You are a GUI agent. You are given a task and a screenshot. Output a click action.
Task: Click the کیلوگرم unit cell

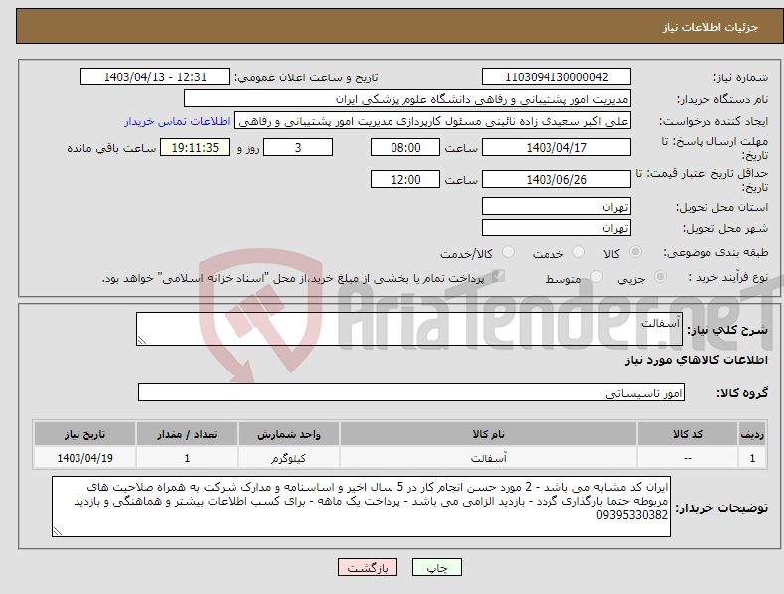point(289,458)
